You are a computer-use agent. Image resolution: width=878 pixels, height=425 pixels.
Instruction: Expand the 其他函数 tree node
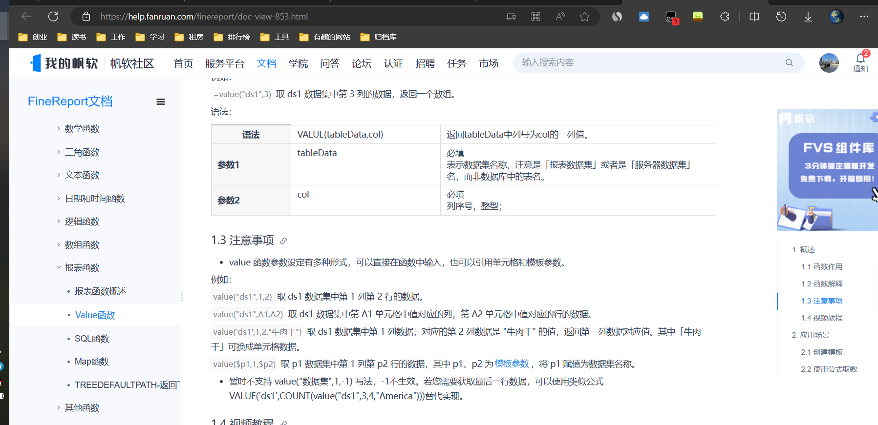coord(59,408)
